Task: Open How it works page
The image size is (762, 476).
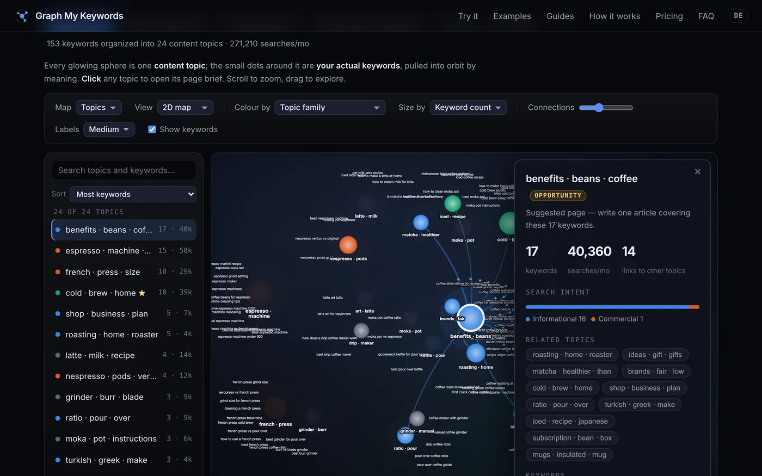Action: click(614, 16)
